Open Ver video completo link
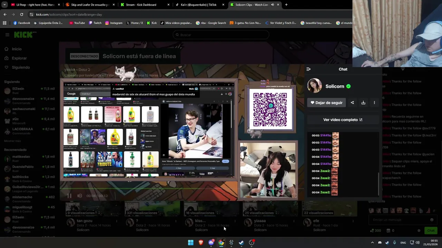Image resolution: width=442 pixels, height=248 pixels. pos(343,120)
